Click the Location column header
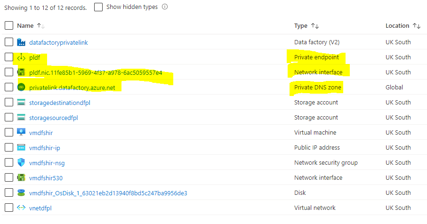427x224 pixels. click(x=397, y=25)
